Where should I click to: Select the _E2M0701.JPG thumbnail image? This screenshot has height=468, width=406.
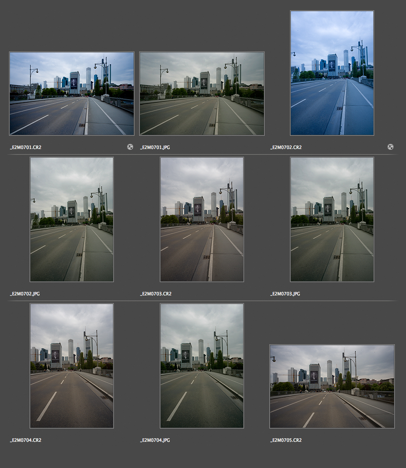pyautogui.click(x=201, y=94)
